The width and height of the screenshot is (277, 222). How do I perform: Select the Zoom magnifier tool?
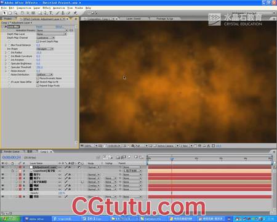pyautogui.click(x=15, y=13)
